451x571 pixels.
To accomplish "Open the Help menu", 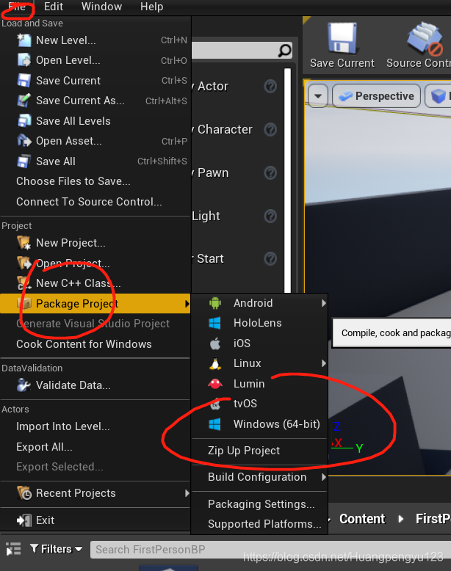I will tap(151, 7).
